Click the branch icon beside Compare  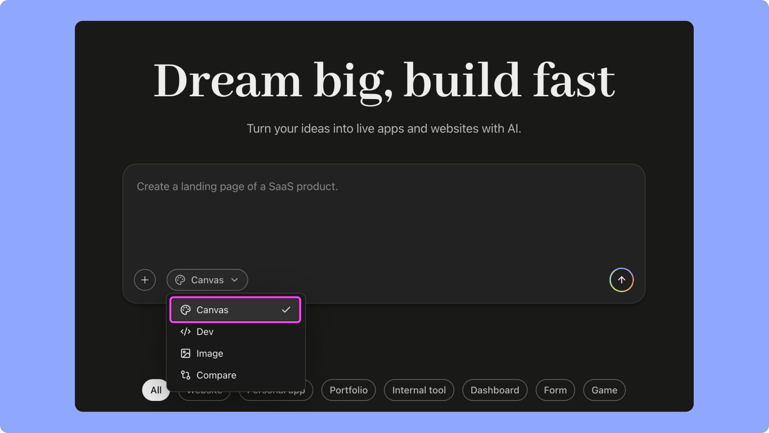pyautogui.click(x=185, y=375)
